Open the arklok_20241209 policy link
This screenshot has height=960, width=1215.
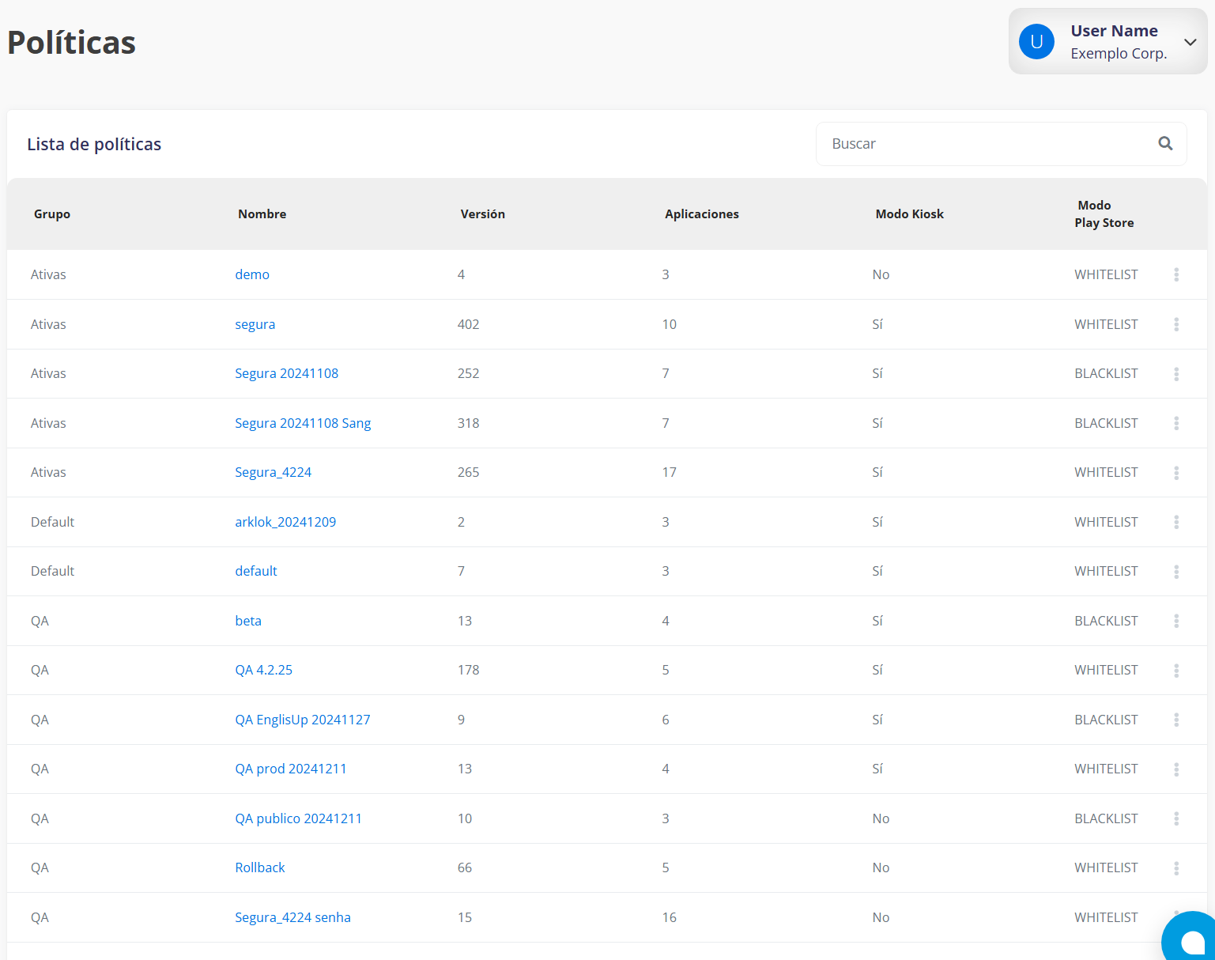tap(285, 522)
